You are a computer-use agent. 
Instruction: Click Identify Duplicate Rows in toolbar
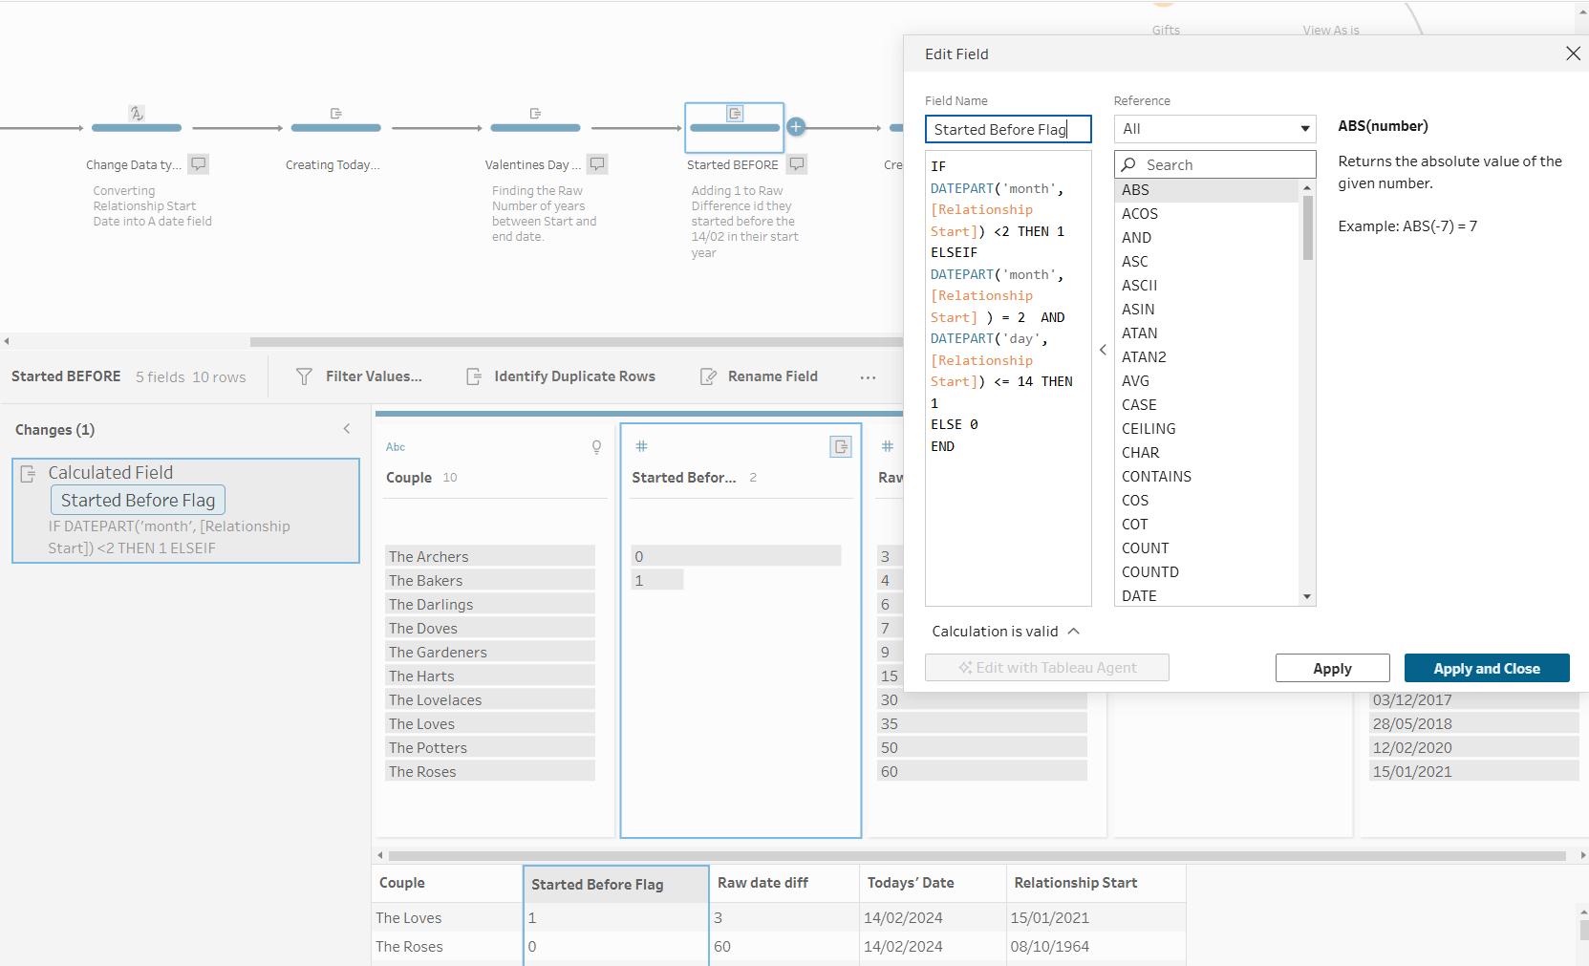[x=561, y=376]
